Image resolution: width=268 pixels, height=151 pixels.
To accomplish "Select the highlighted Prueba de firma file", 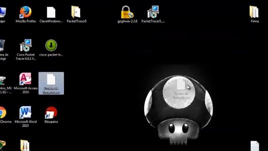I will pos(51,83).
